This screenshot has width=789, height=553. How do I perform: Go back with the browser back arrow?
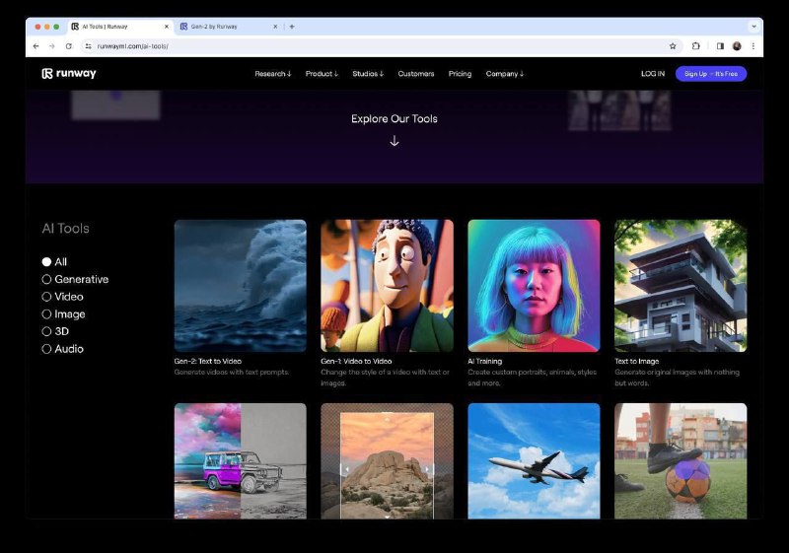[x=36, y=46]
